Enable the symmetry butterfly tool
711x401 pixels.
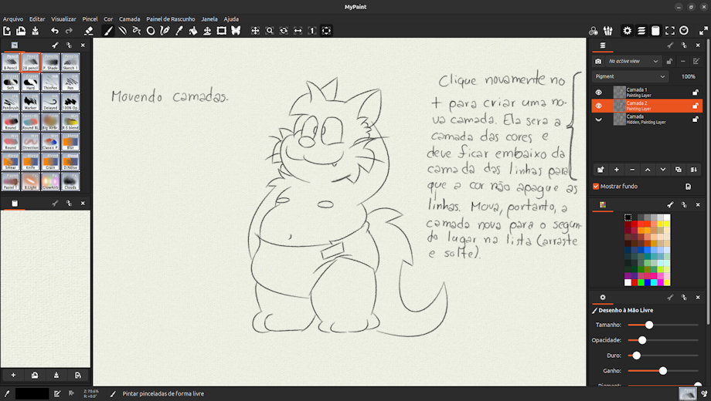[236, 31]
